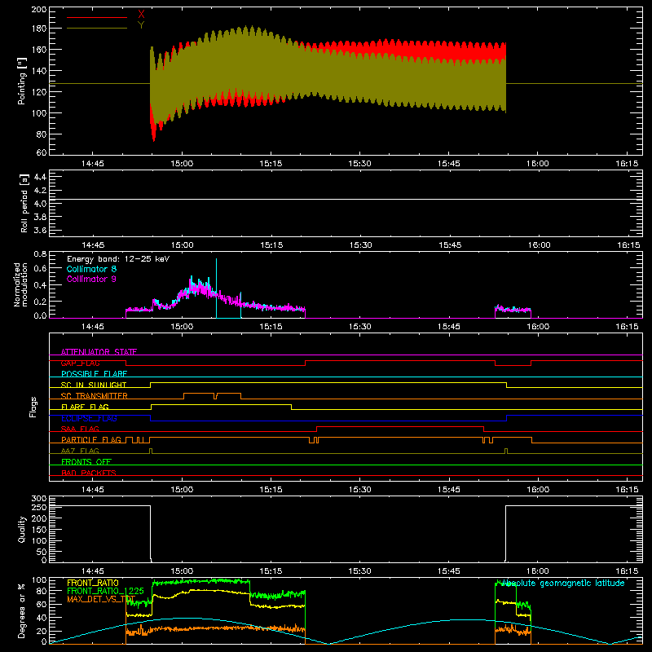Click the 'Normalized modulation' axis title
This screenshot has height=652, width=652.
tap(21, 284)
